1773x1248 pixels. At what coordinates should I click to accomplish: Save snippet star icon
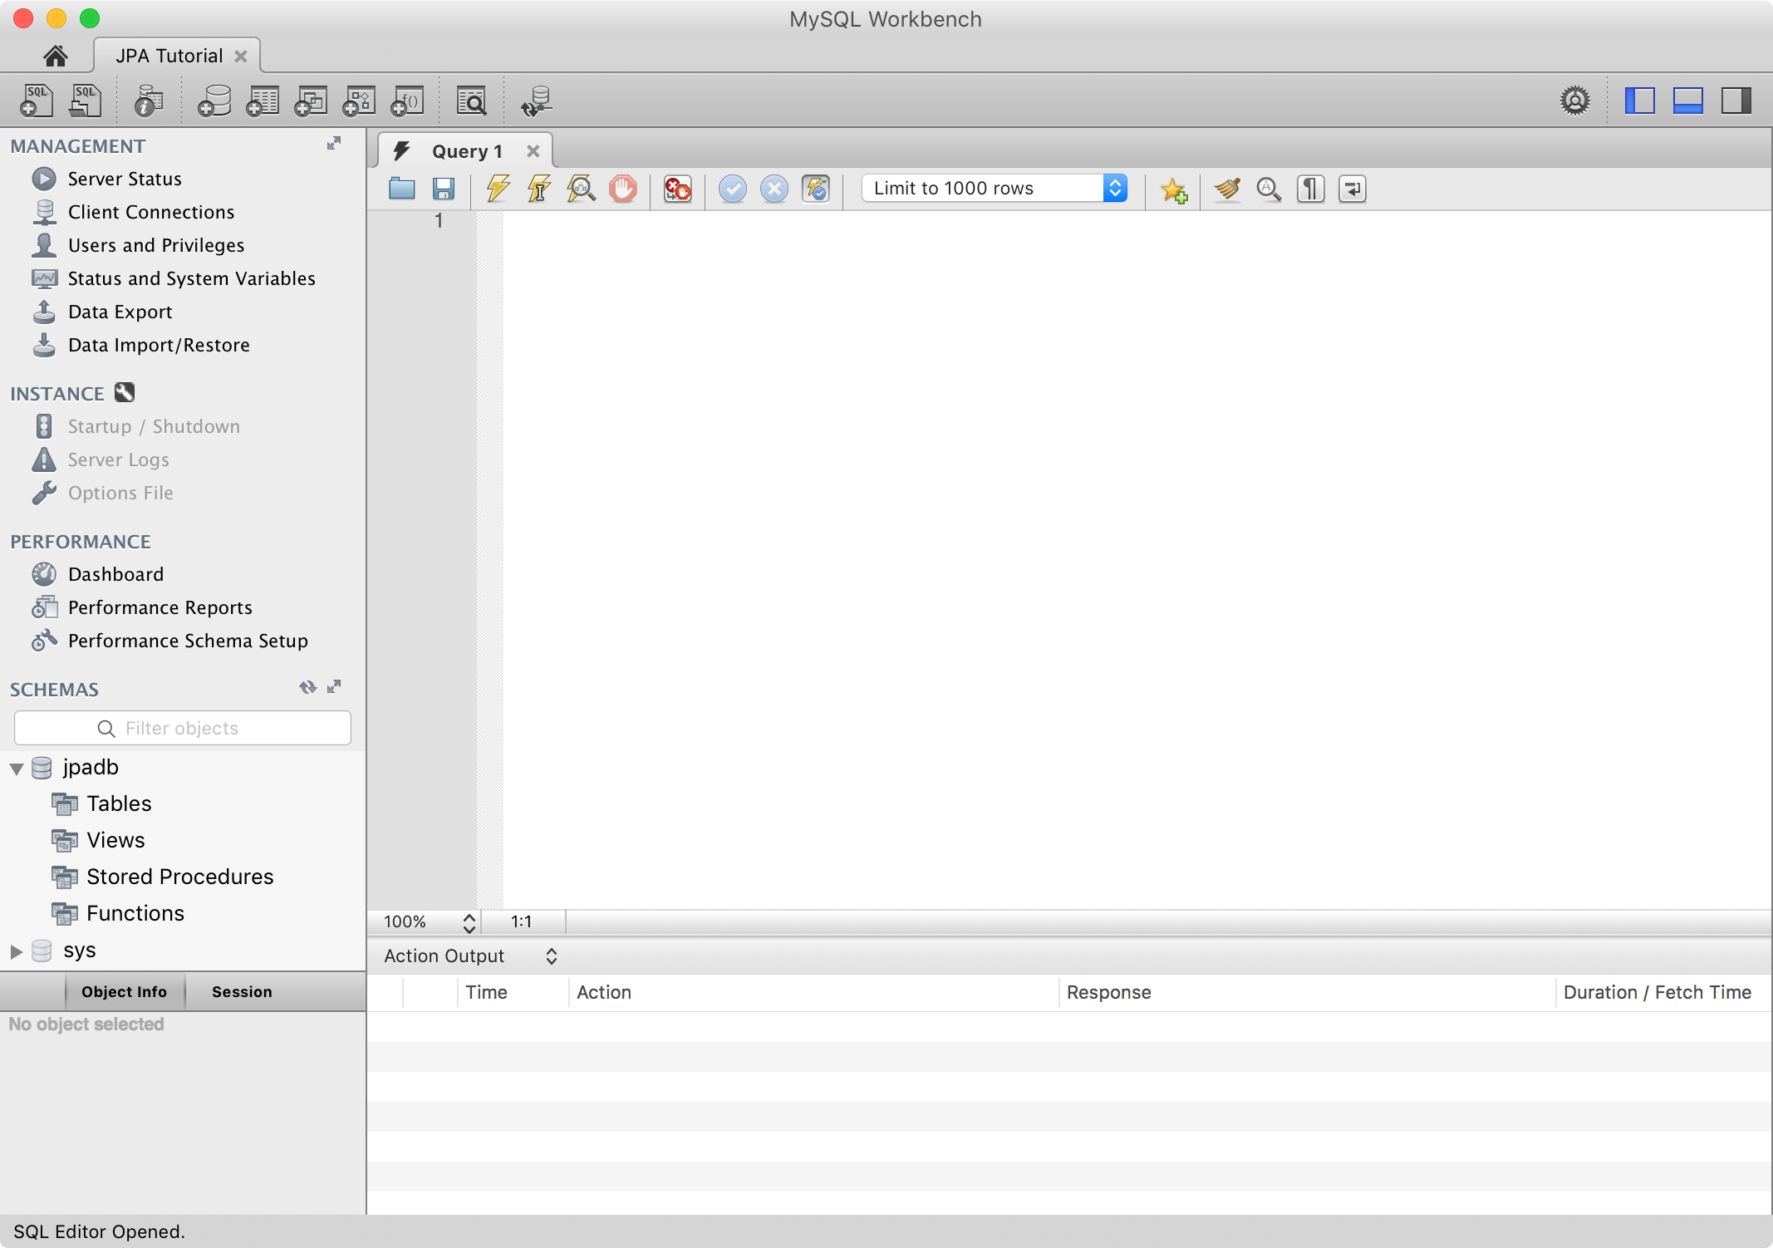point(1173,189)
